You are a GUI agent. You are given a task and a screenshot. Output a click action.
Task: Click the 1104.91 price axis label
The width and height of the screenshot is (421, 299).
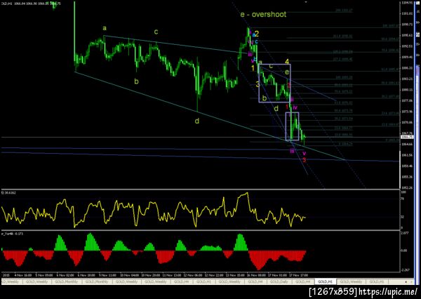pyautogui.click(x=407, y=3)
